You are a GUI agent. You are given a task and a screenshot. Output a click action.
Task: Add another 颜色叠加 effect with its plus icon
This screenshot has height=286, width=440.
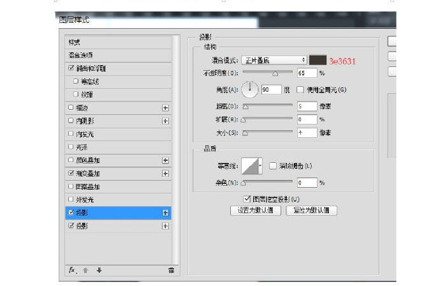165,160
